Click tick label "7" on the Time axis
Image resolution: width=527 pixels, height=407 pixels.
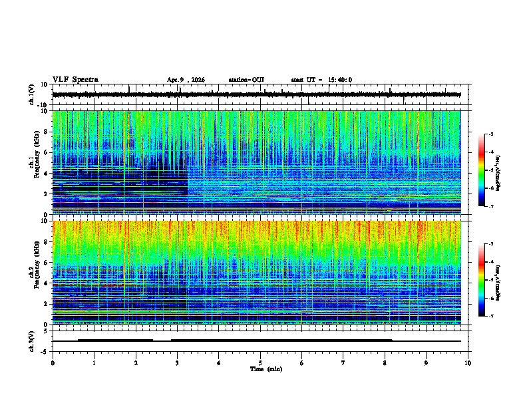click(343, 363)
